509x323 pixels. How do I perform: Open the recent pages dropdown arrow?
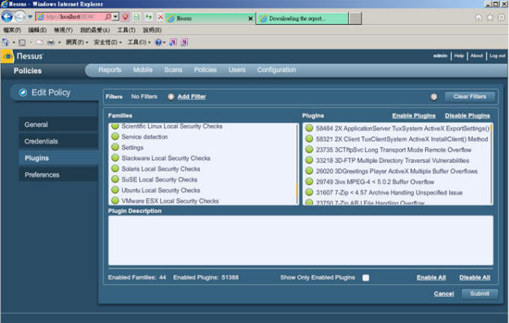pos(30,17)
